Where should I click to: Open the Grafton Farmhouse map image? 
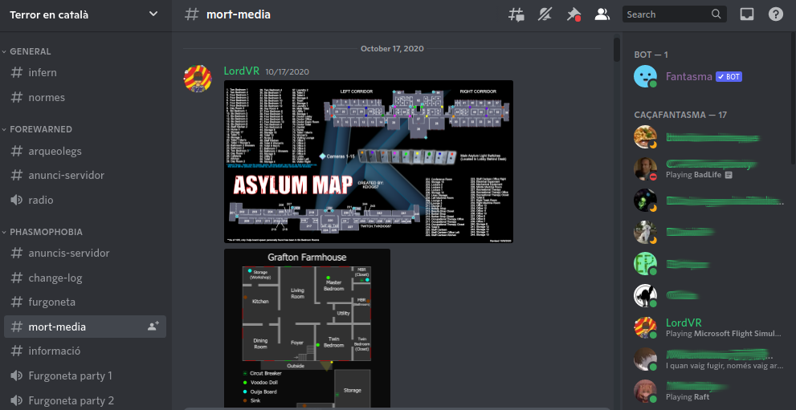307,328
